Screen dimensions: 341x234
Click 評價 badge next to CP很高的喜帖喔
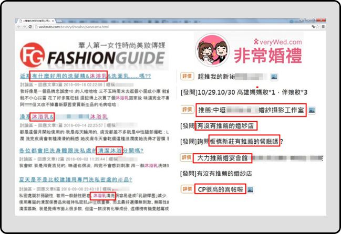(187, 189)
